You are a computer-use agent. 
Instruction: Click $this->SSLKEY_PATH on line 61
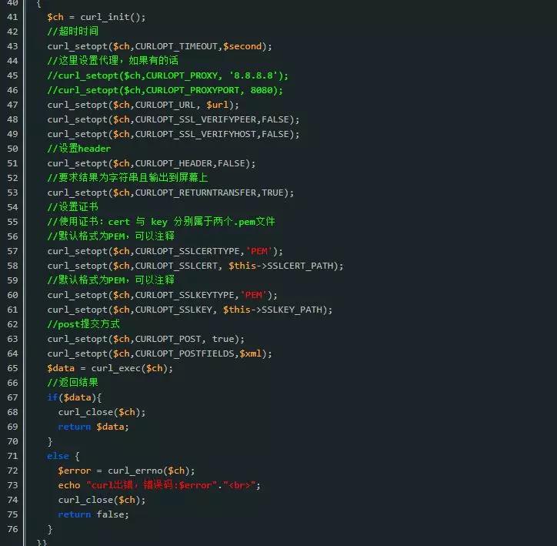pyautogui.click(x=273, y=310)
